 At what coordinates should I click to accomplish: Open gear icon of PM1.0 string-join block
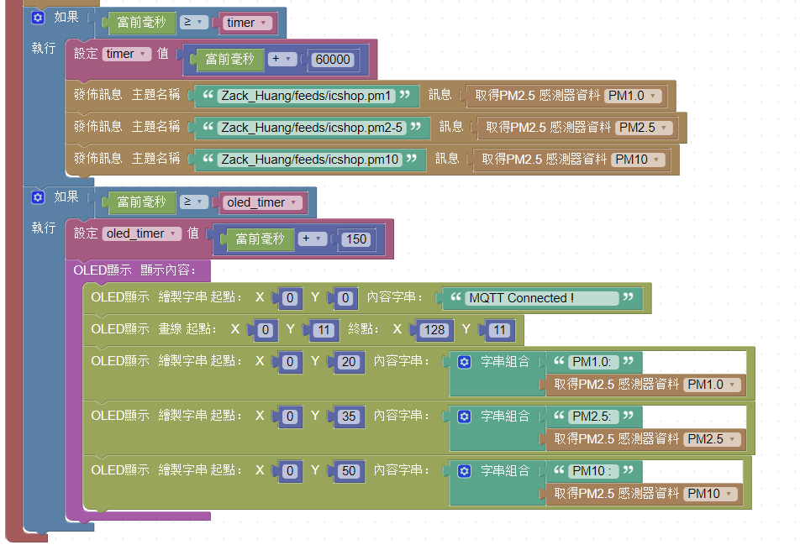coord(464,362)
